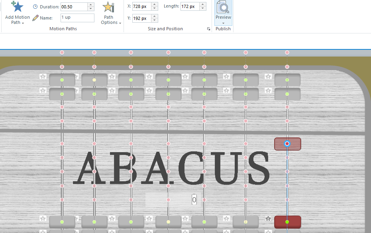This screenshot has width=371, height=233.
Task: Decrease the Duration value with the down arrow
Action: click(x=90, y=9)
